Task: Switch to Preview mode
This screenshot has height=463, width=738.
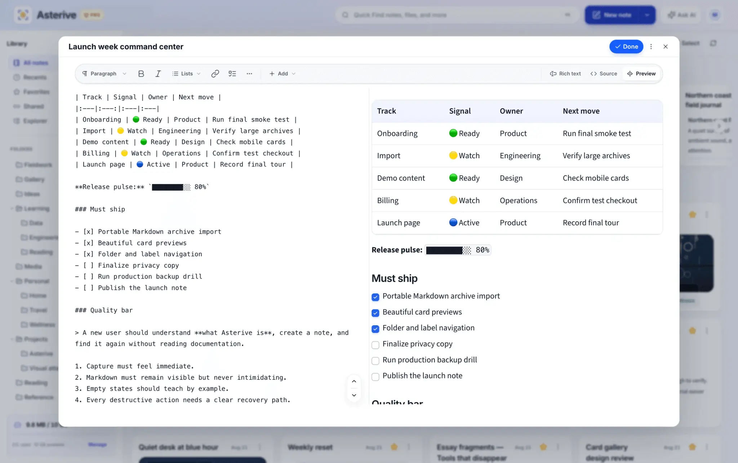Action: click(x=641, y=74)
